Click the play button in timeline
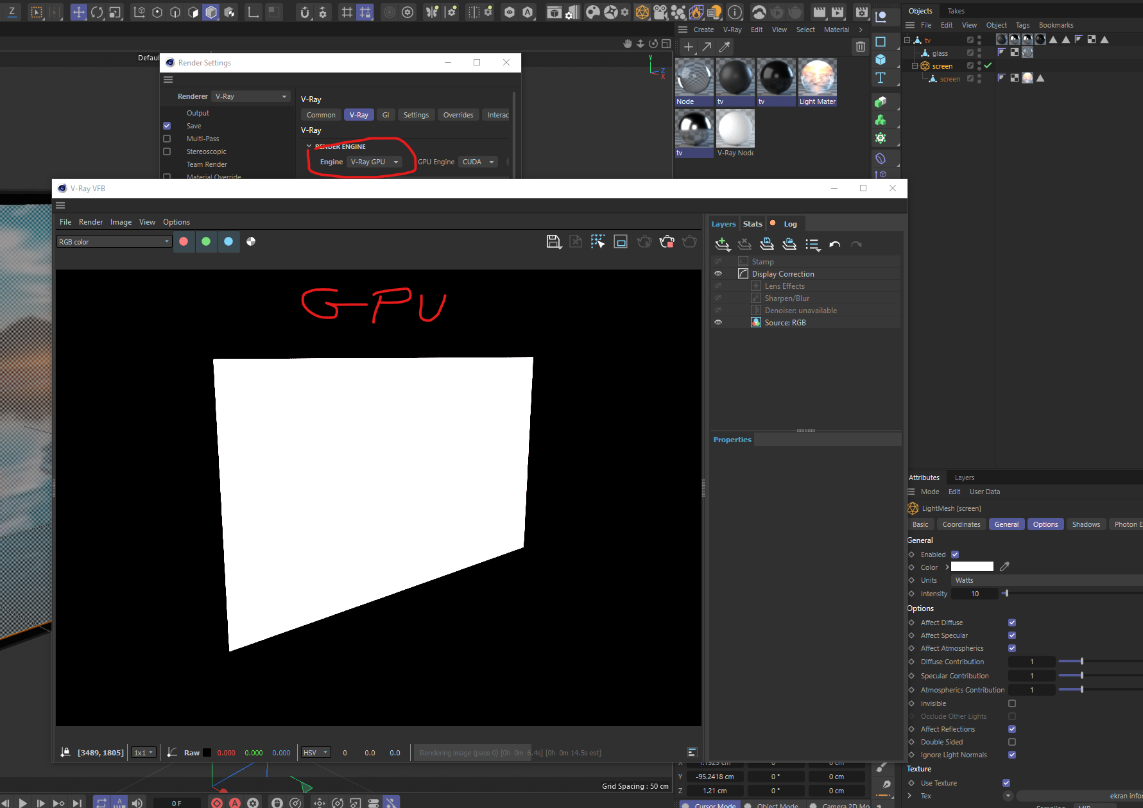 [23, 803]
